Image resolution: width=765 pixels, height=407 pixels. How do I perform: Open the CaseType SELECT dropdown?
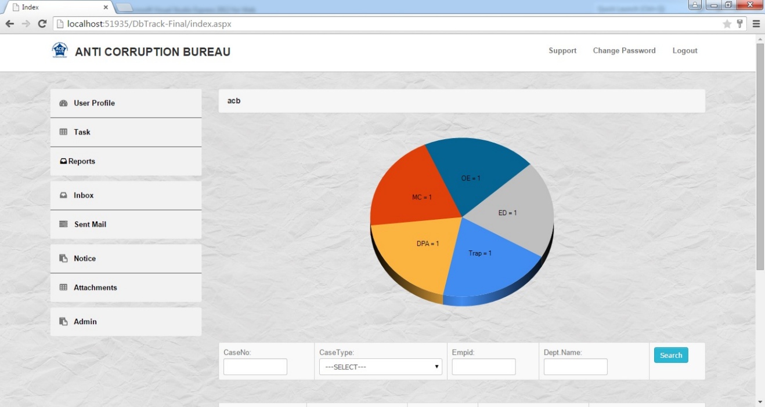tap(381, 367)
